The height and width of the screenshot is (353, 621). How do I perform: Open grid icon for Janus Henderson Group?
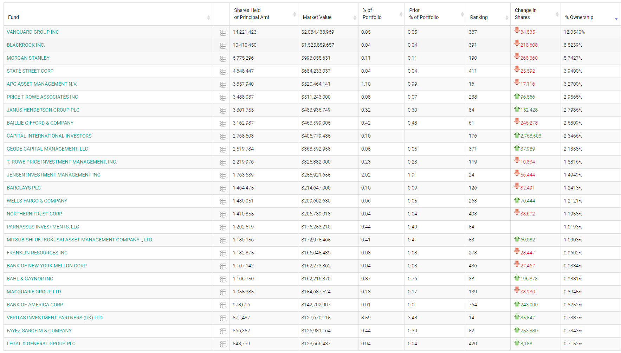click(x=223, y=111)
